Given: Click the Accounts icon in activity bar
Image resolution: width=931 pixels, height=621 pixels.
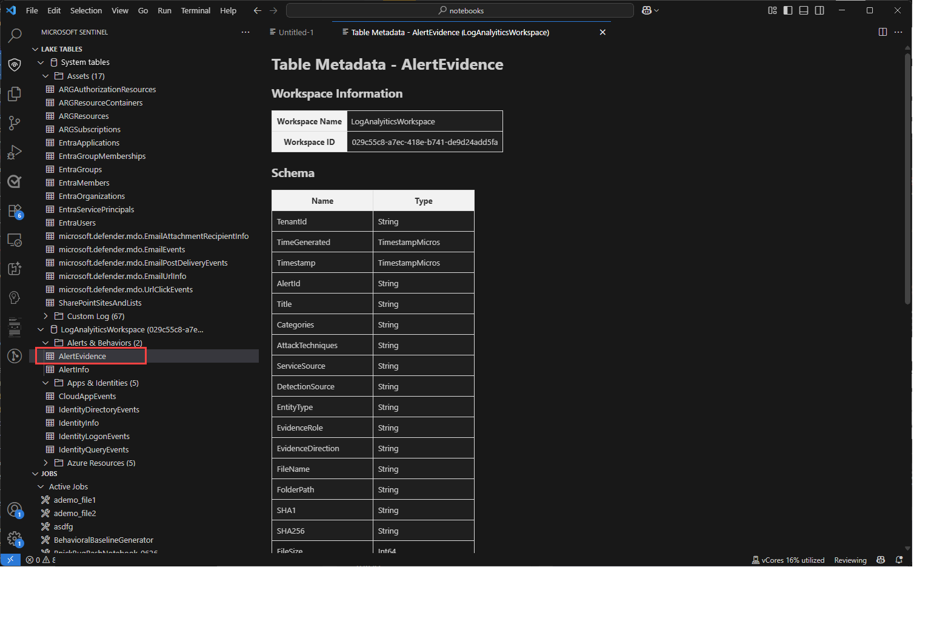Looking at the screenshot, I should click(x=15, y=510).
